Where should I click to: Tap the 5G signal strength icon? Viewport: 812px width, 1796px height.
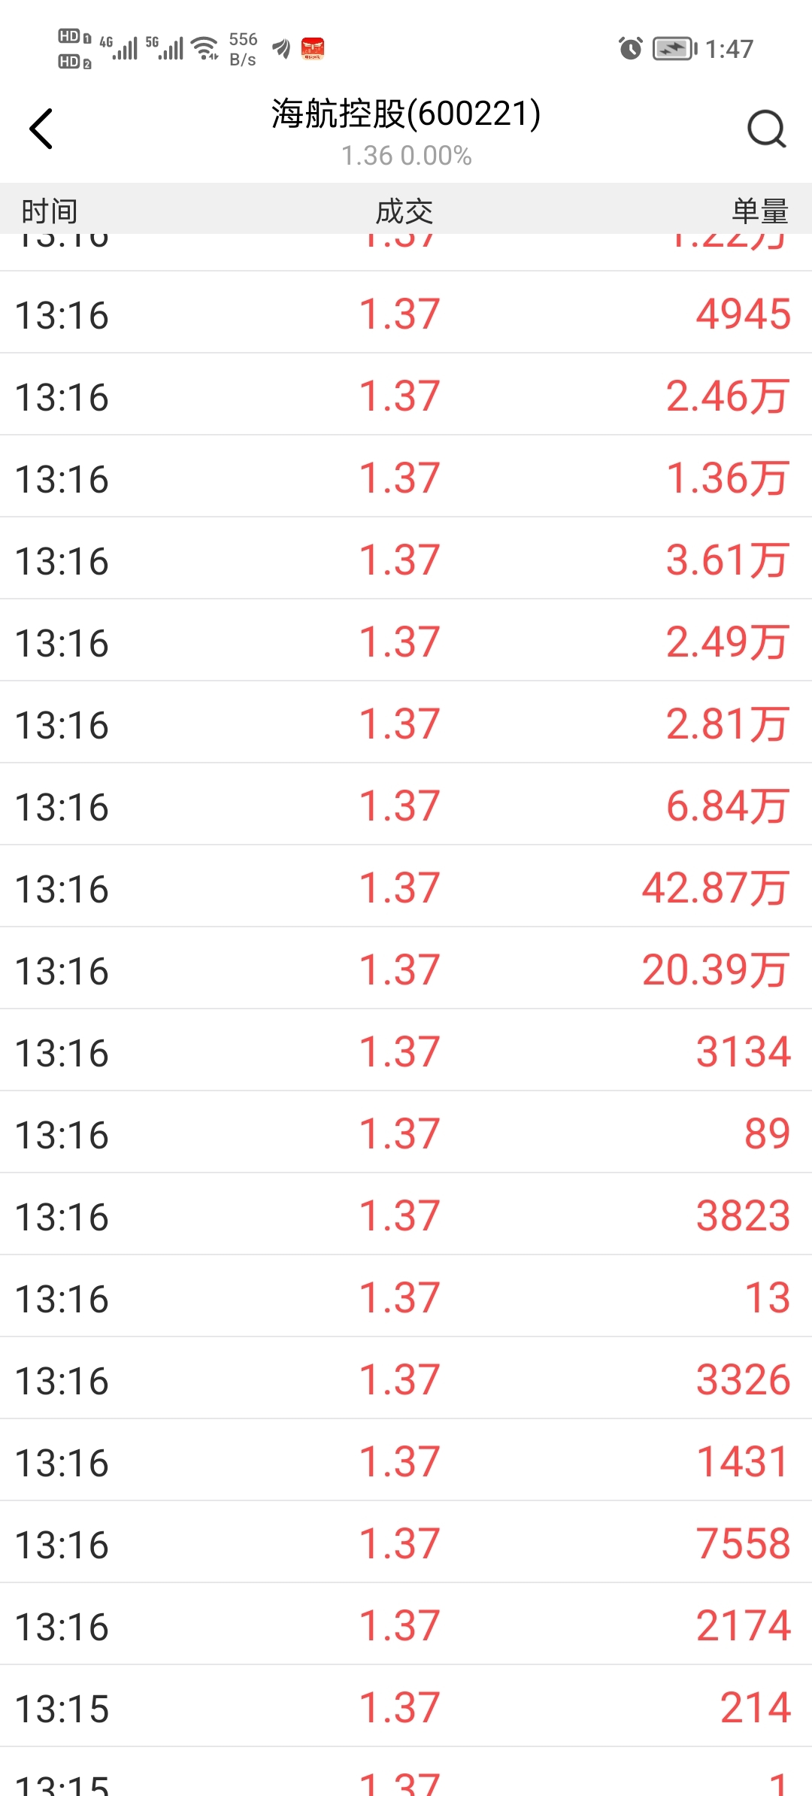(165, 48)
